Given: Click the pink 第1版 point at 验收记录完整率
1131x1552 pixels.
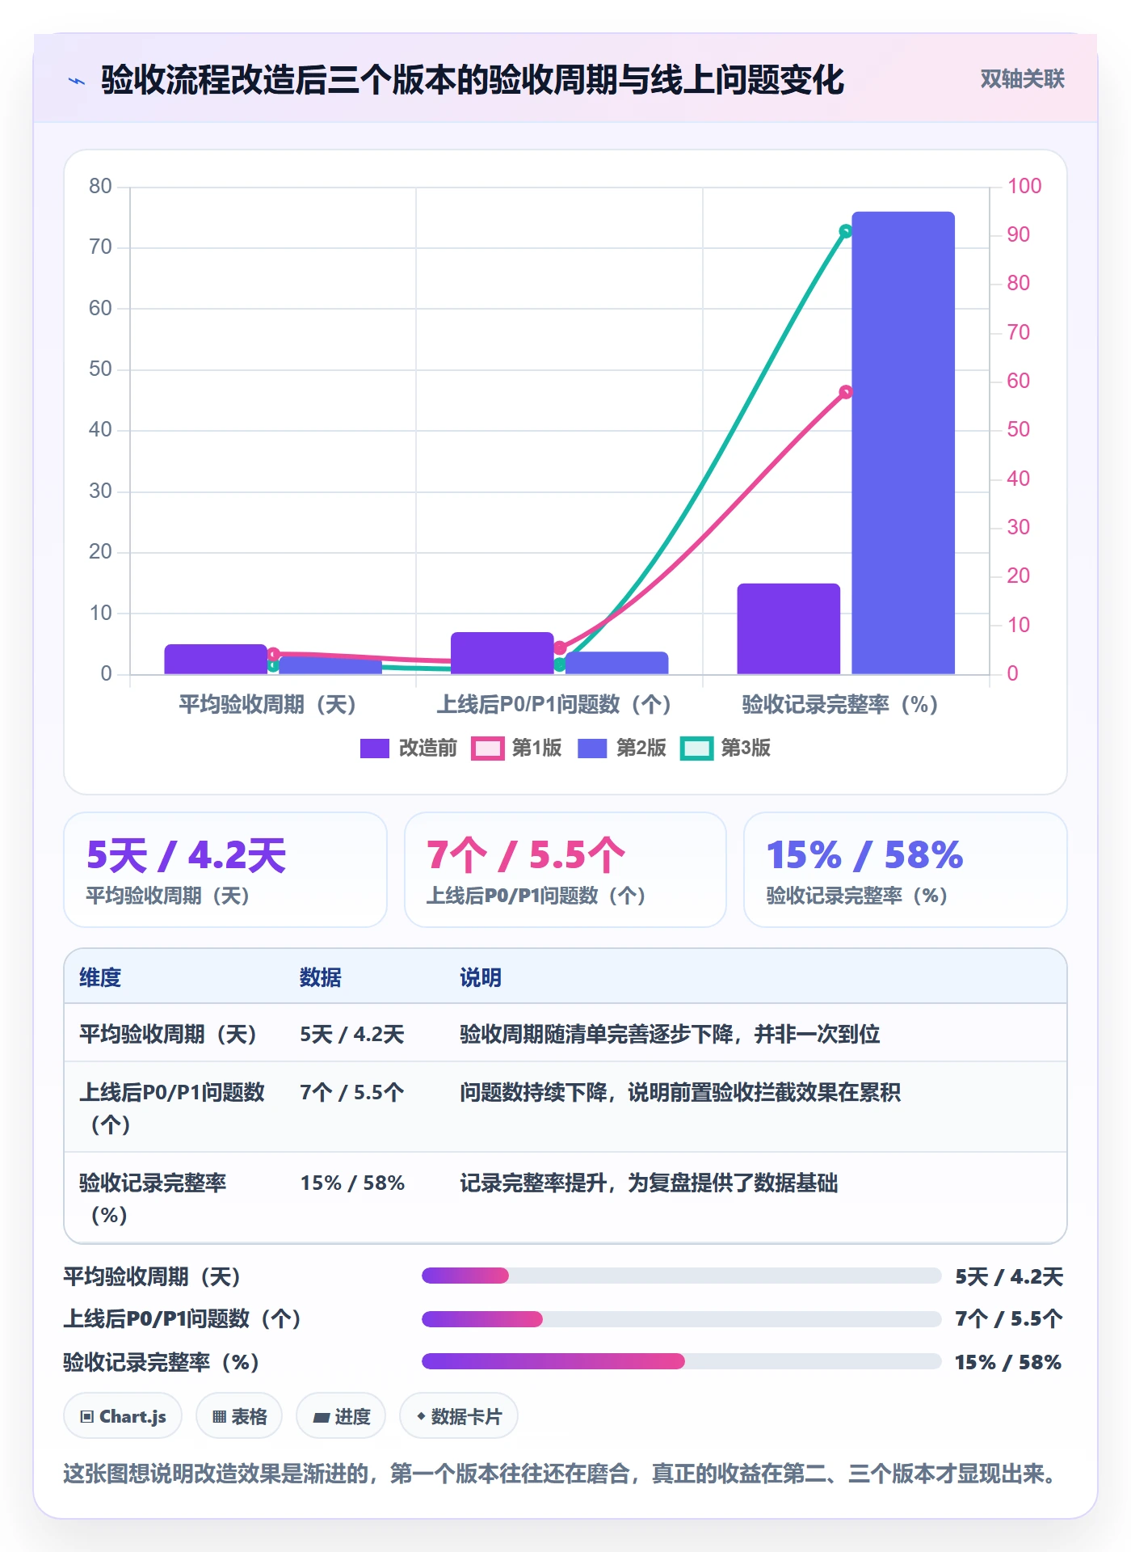Looking at the screenshot, I should click(x=846, y=392).
